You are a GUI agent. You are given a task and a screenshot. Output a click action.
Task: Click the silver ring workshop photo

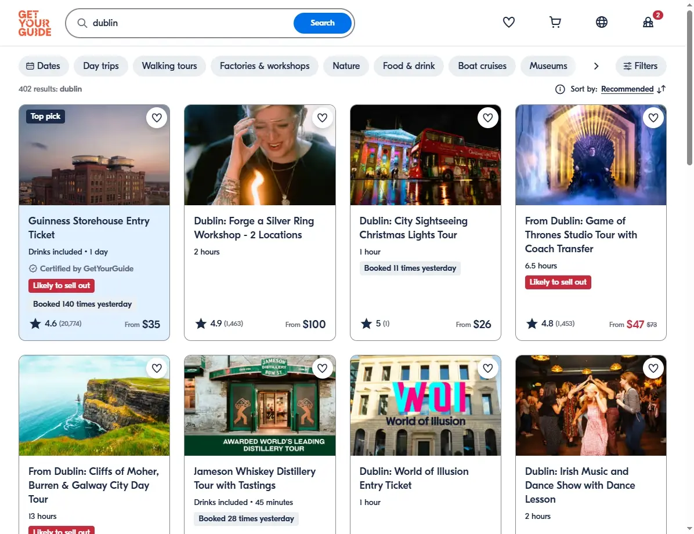pyautogui.click(x=260, y=155)
